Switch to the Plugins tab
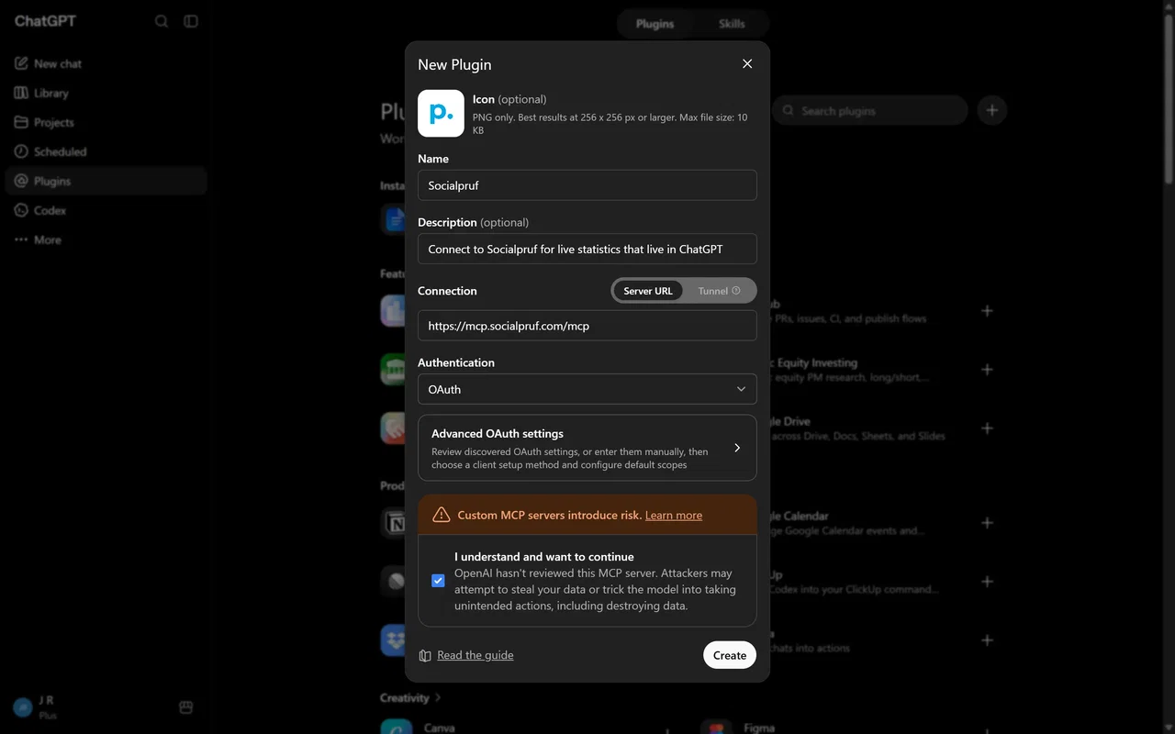The image size is (1175, 734). point(655,24)
